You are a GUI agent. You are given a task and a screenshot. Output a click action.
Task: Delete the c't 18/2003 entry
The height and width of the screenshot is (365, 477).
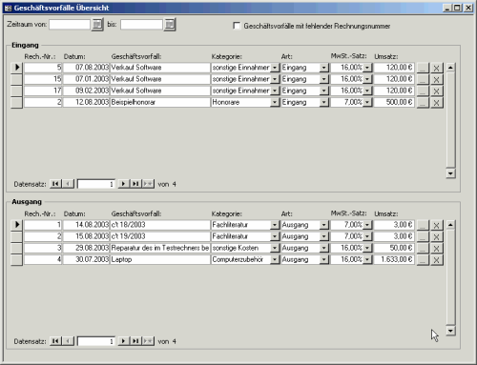point(437,225)
